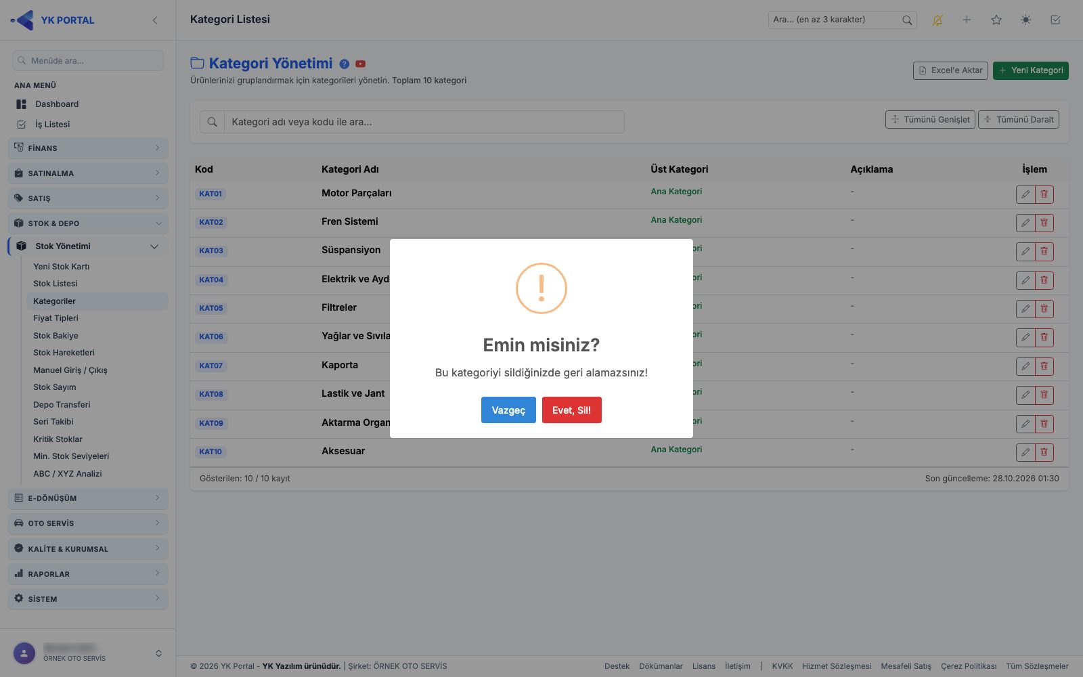This screenshot has height=677, width=1083.
Task: Expand the OTO SERVİS menu section
Action: click(88, 523)
